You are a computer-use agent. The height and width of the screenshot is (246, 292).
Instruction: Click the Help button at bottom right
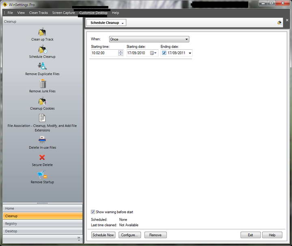pyautogui.click(x=272, y=235)
